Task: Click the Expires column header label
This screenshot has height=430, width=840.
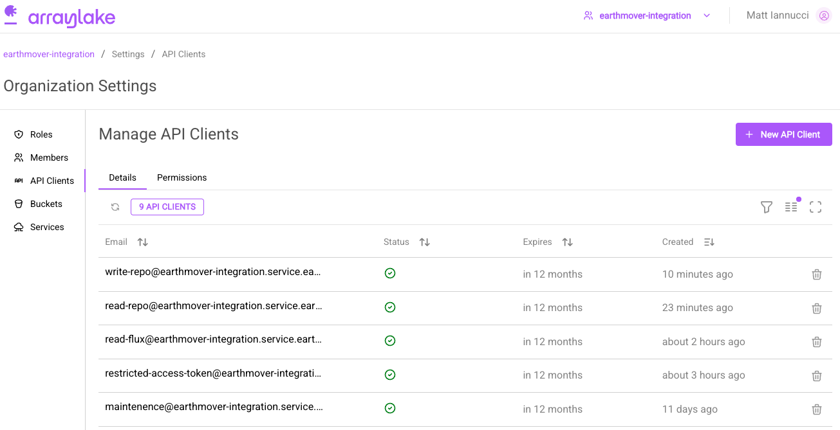Action: pyautogui.click(x=537, y=242)
